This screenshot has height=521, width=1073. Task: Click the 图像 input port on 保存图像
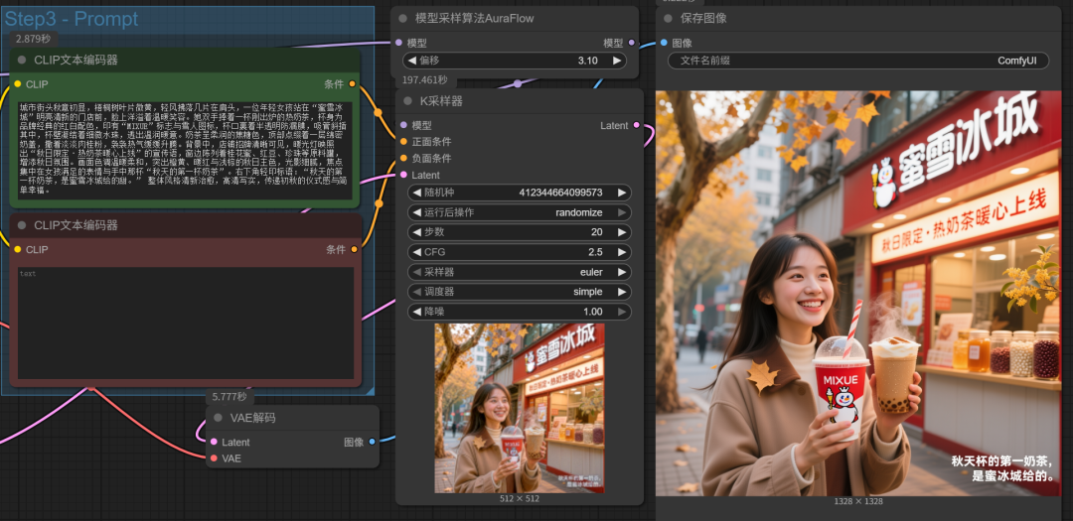click(664, 43)
